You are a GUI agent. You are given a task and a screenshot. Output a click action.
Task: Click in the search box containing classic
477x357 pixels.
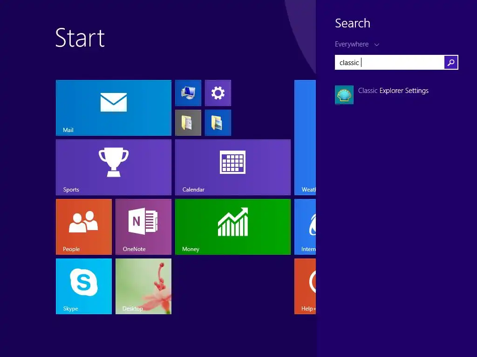(389, 63)
